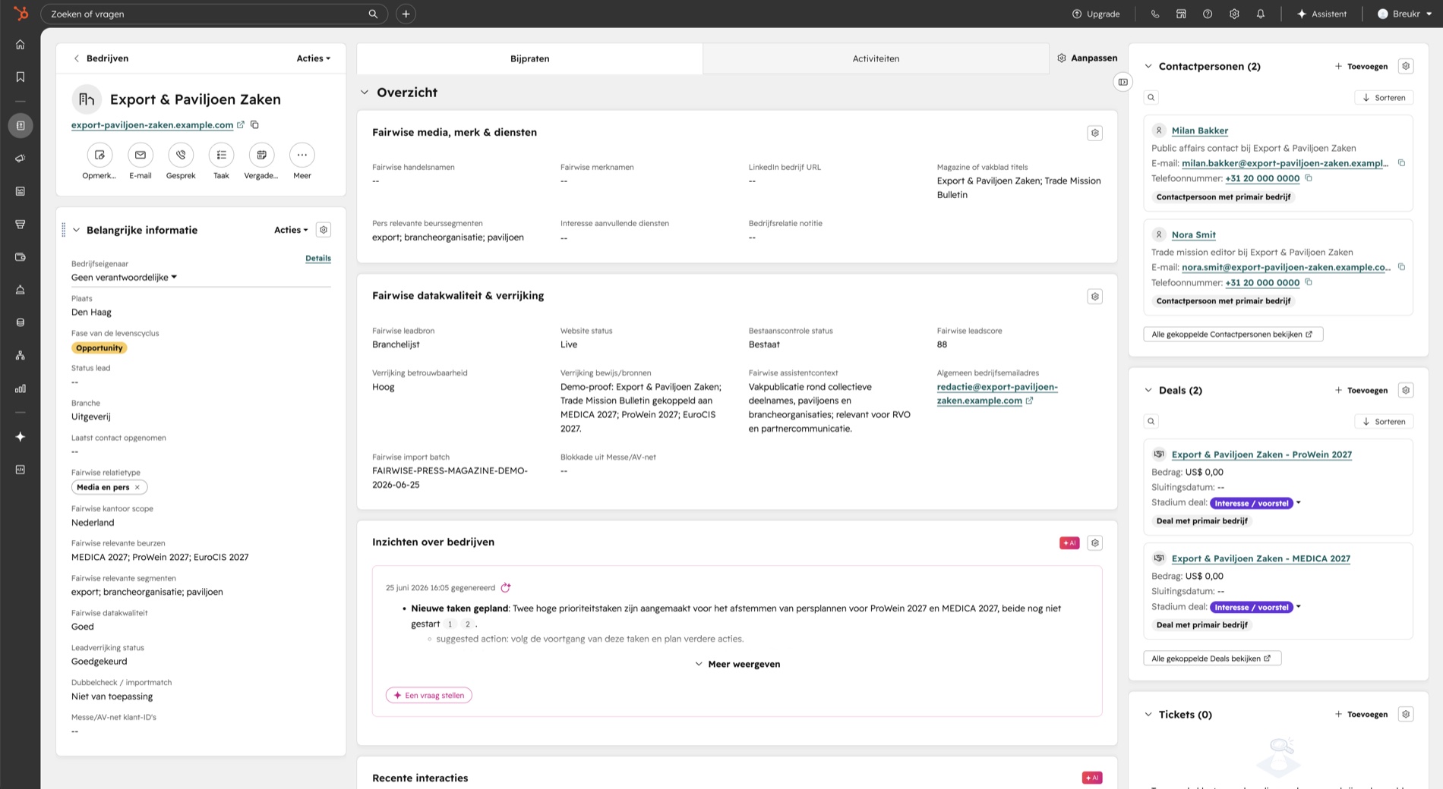Click the redactie@export-paviljoen-zaken.example.com email link
Viewport: 1443px width, 789px height.
tap(996, 394)
